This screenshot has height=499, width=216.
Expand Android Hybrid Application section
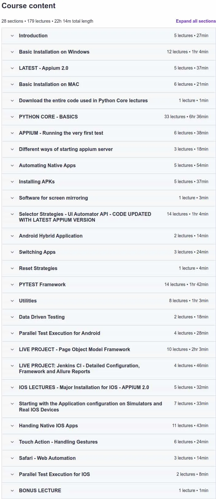(x=109, y=236)
